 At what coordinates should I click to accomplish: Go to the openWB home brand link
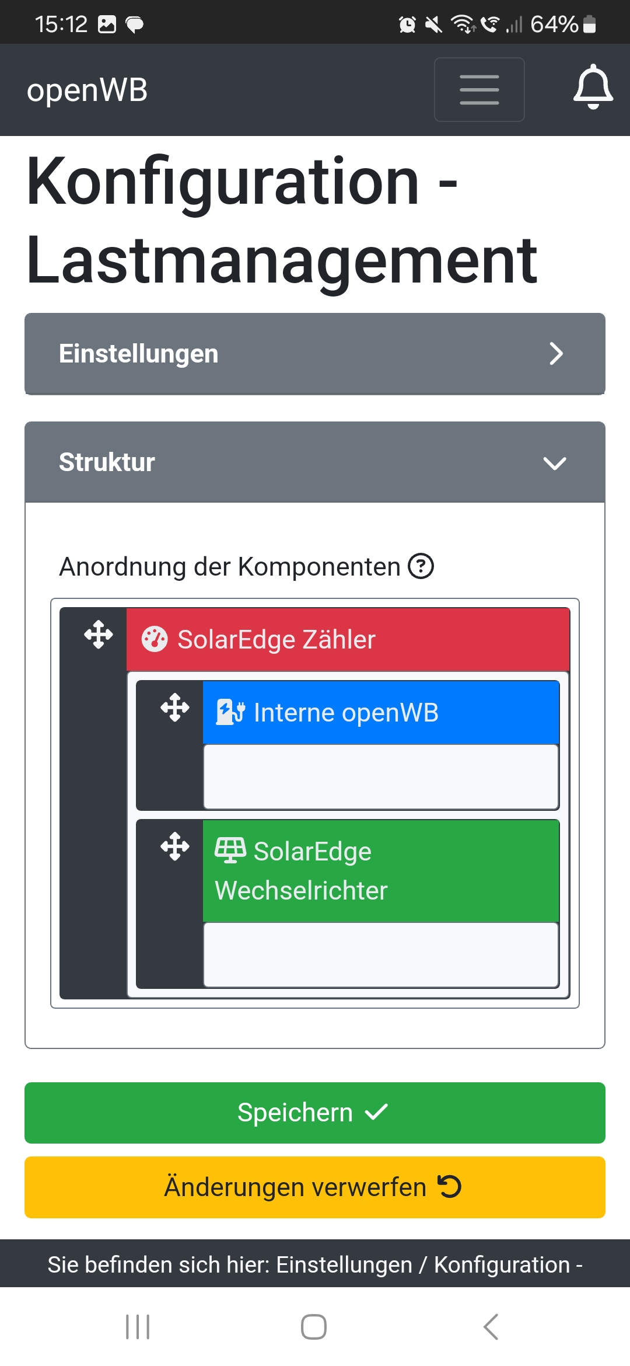(87, 90)
